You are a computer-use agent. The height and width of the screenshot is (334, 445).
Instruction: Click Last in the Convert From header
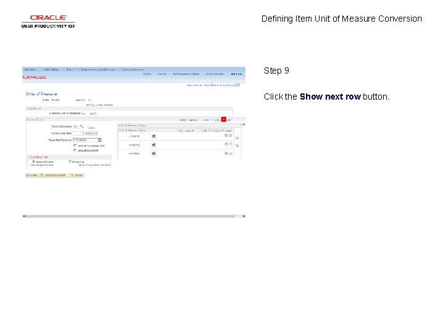point(229,120)
